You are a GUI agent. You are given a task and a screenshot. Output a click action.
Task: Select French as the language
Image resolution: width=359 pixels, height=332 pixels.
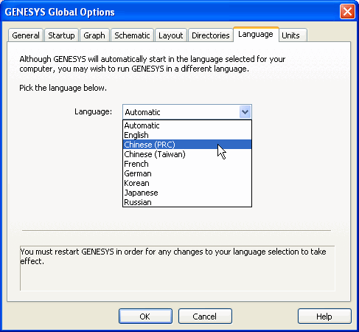point(187,164)
